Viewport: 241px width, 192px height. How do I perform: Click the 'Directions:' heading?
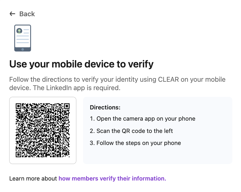pos(105,107)
